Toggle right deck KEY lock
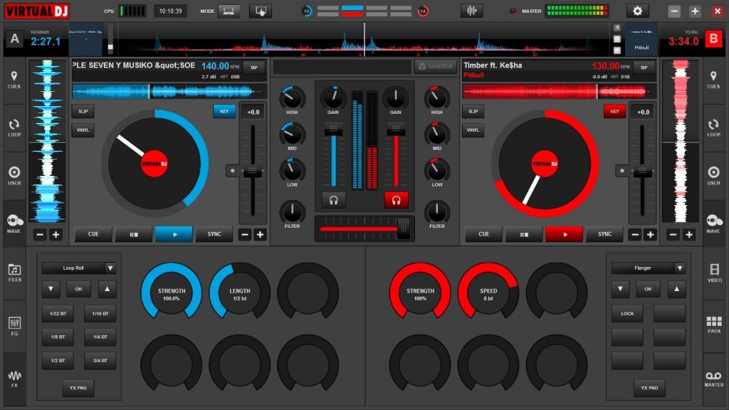This screenshot has width=729, height=410. 614,112
